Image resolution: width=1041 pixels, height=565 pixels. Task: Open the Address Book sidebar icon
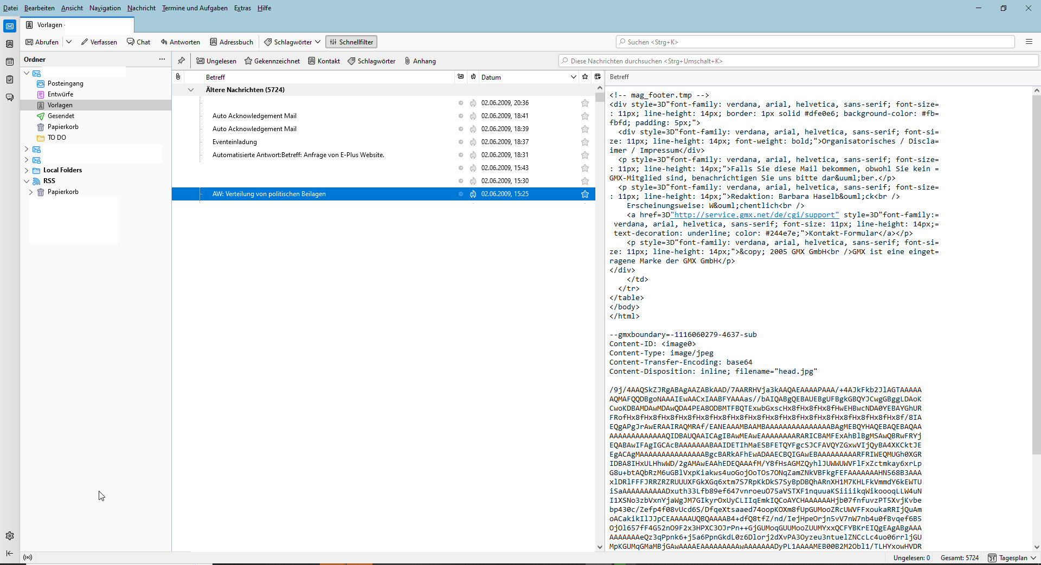tap(10, 44)
